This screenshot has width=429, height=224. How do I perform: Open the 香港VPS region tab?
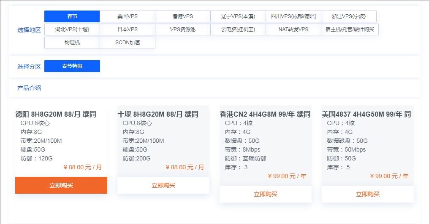tap(183, 16)
